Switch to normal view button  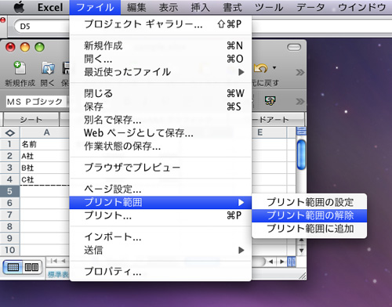click(13, 267)
